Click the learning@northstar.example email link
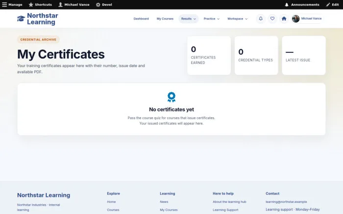This screenshot has height=214, width=343. coord(286,202)
